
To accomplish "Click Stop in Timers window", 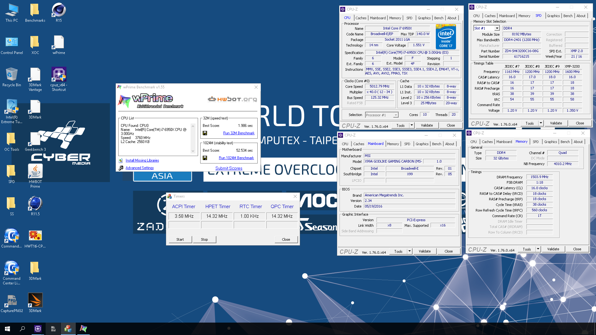I will 204,239.
